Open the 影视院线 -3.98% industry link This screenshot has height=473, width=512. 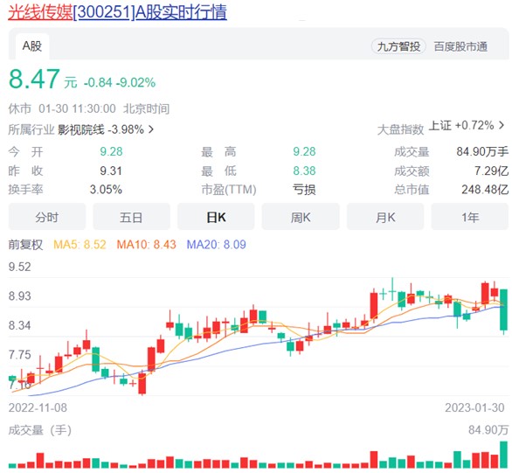[100, 129]
